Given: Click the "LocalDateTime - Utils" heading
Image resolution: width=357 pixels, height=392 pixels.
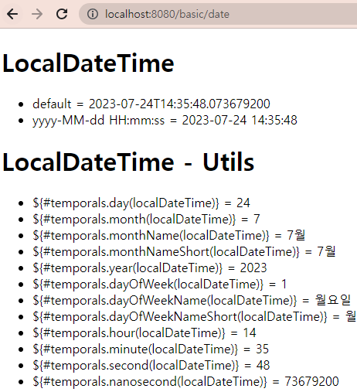Looking at the screenshot, I should 128,162.
